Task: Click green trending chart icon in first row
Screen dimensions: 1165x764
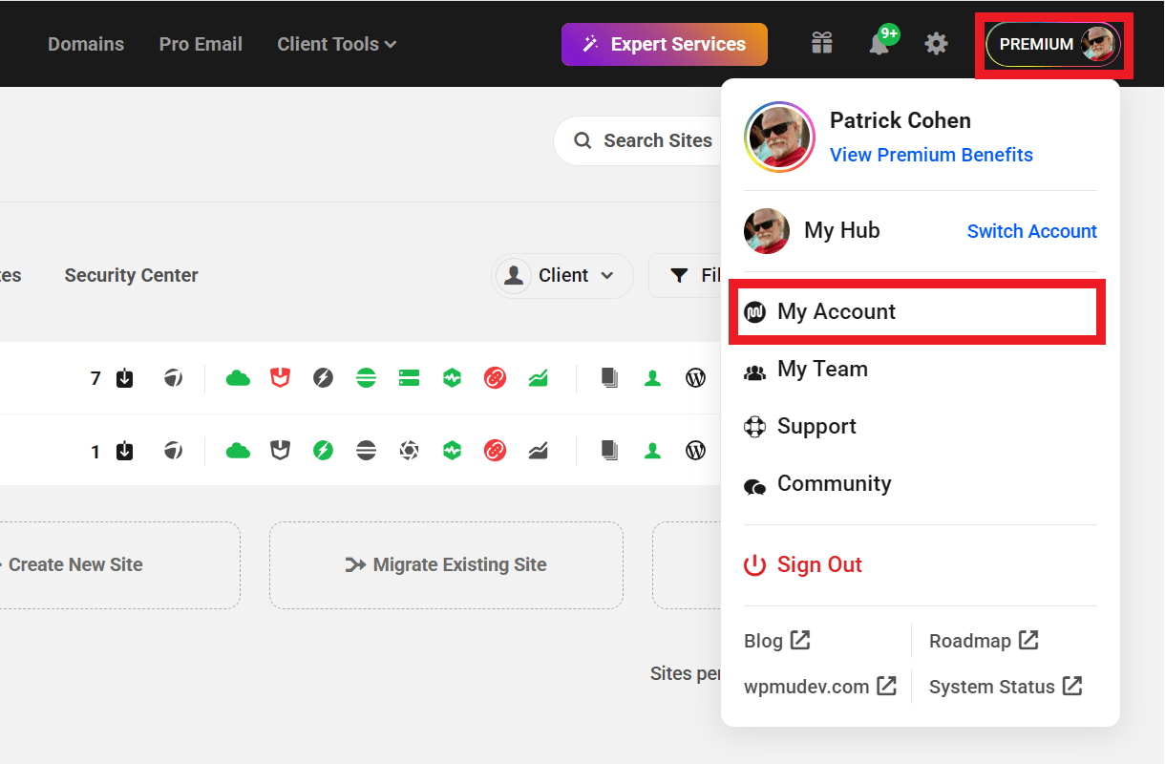Action: (538, 378)
